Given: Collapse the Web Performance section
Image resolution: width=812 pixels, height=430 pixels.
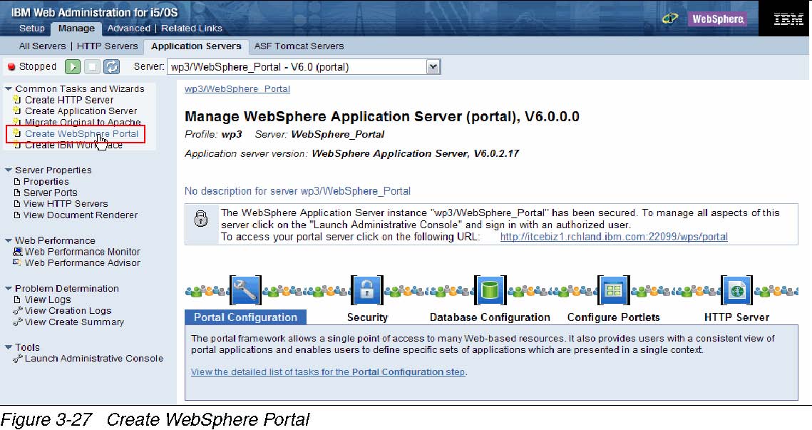Looking at the screenshot, I should (x=9, y=240).
